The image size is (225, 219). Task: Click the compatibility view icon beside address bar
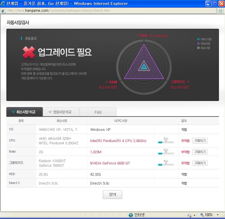(x=221, y=11)
